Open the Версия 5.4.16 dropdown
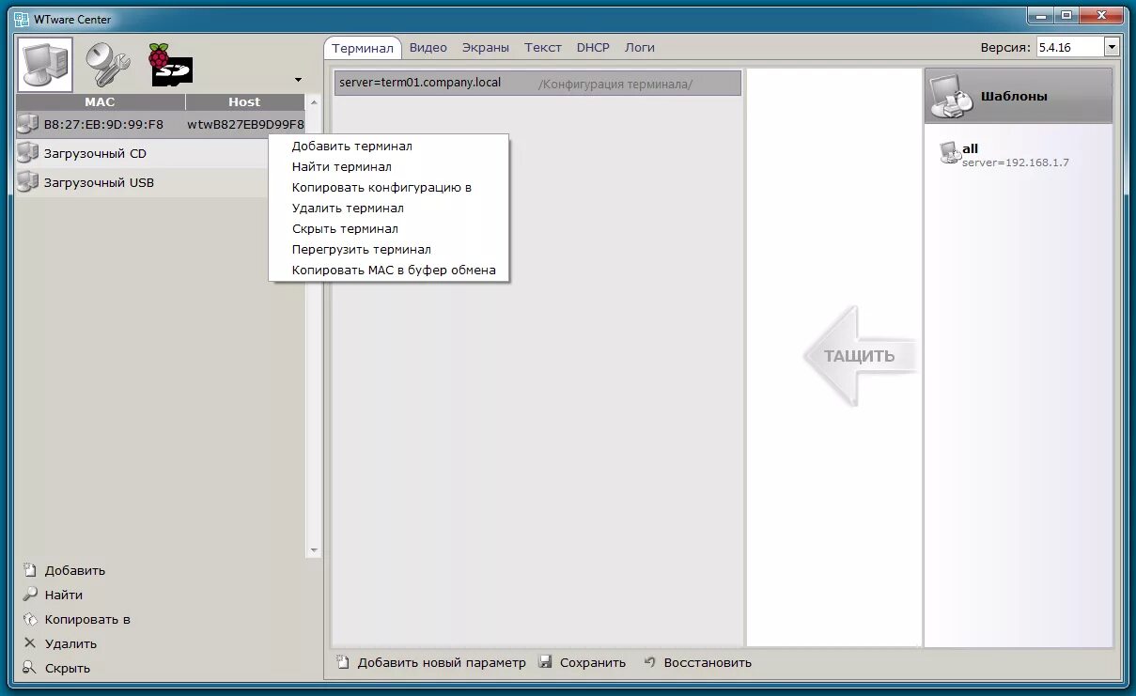Screen dimensions: 1136x696 click(x=1113, y=47)
